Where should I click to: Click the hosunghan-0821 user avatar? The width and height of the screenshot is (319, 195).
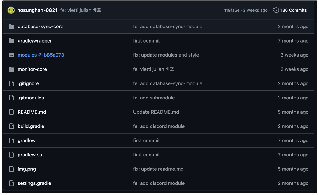coord(11,10)
